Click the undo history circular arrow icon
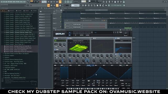The height and width of the screenshot is (94, 168). (x=103, y=2)
